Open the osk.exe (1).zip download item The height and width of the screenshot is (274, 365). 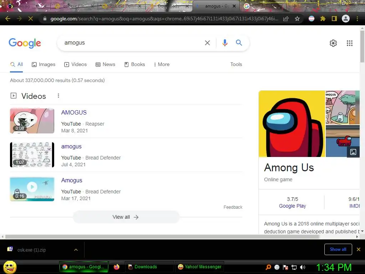point(31,250)
